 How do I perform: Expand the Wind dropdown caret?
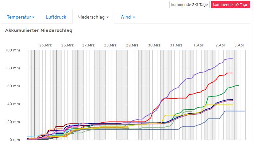tap(134, 17)
